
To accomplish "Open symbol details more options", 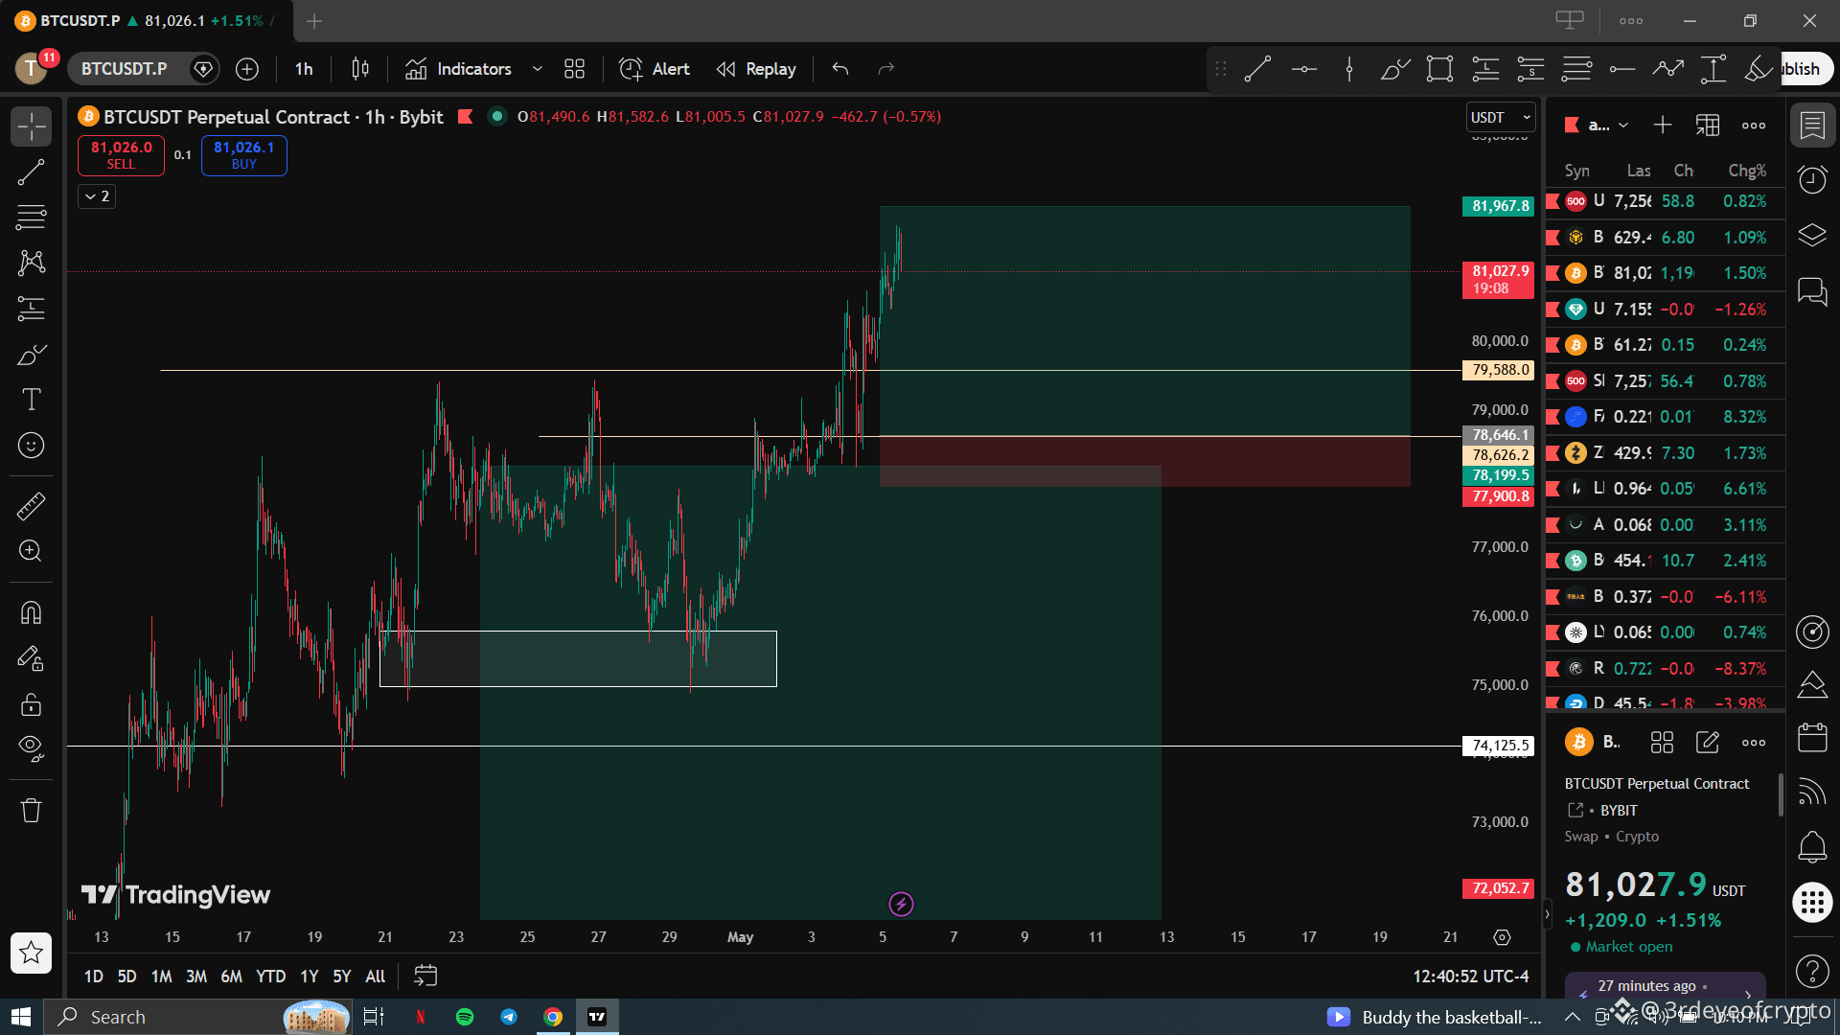I will click(x=1754, y=743).
